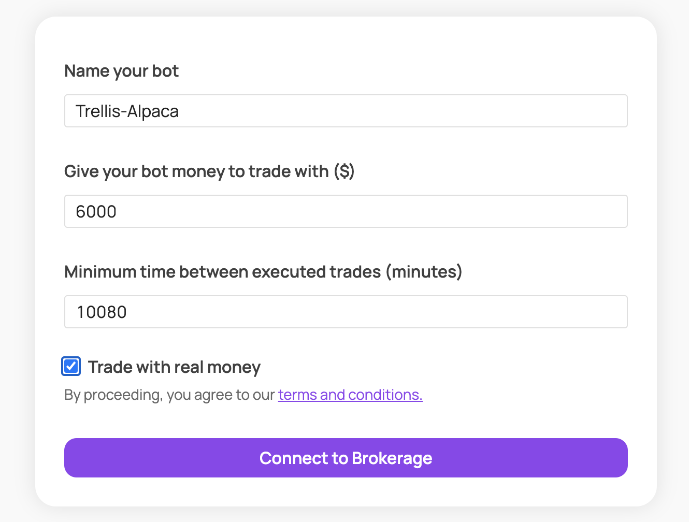The height and width of the screenshot is (522, 689).
Task: Click the 'Minimum time between executed trades' label
Action: pos(263,272)
